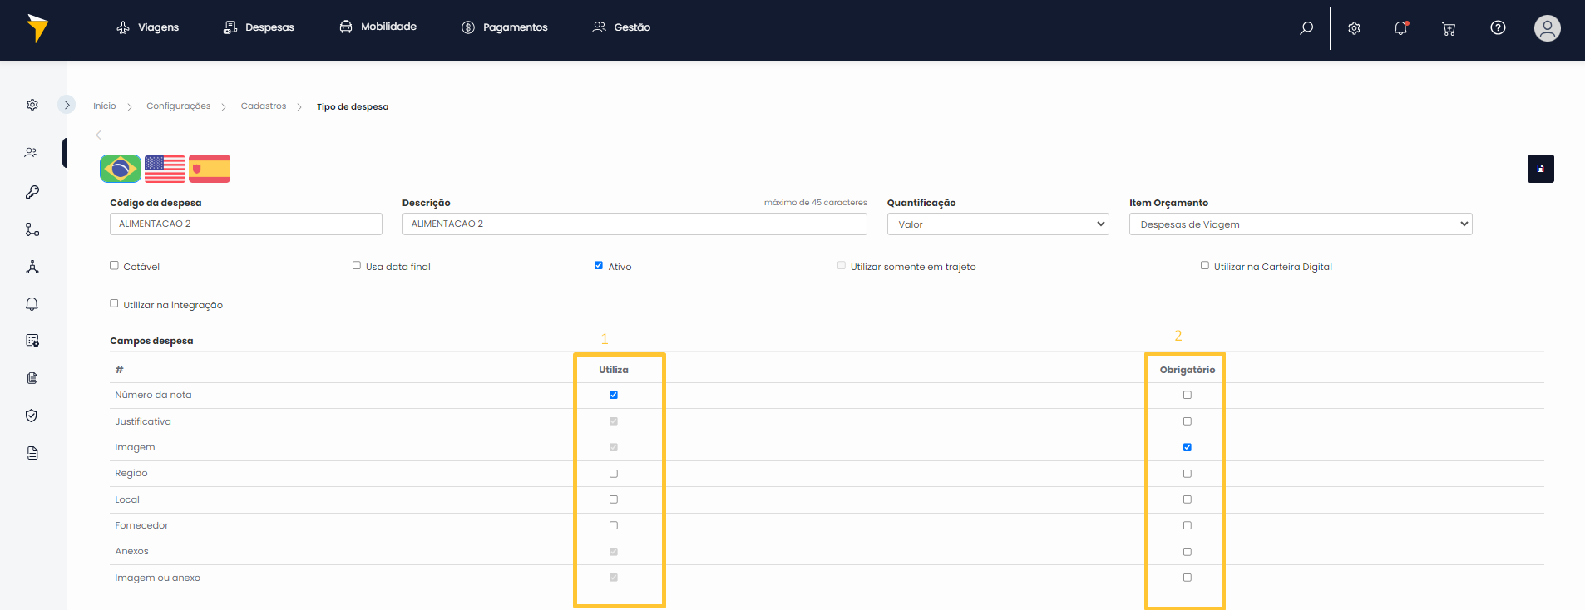This screenshot has height=610, width=1585.
Task: Open the Viagens menu
Action: 147,27
